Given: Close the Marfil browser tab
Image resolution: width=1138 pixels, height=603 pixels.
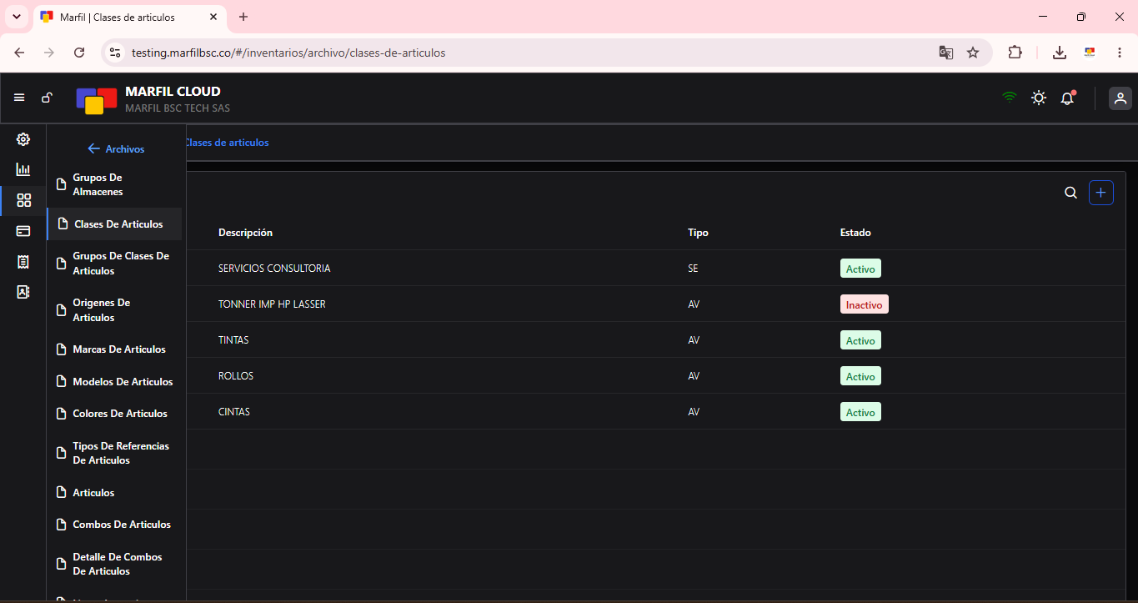Looking at the screenshot, I should 213,17.
